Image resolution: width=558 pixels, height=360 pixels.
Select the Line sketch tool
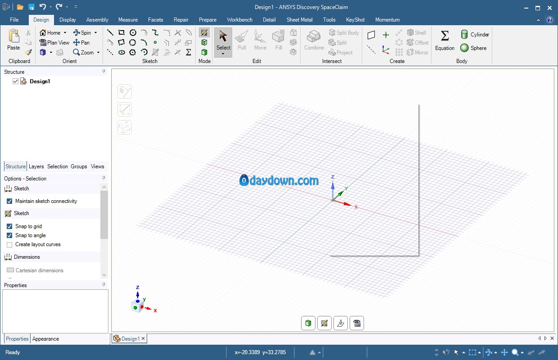pyautogui.click(x=110, y=32)
